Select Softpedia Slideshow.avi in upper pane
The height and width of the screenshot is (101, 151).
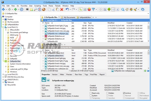[56, 36]
